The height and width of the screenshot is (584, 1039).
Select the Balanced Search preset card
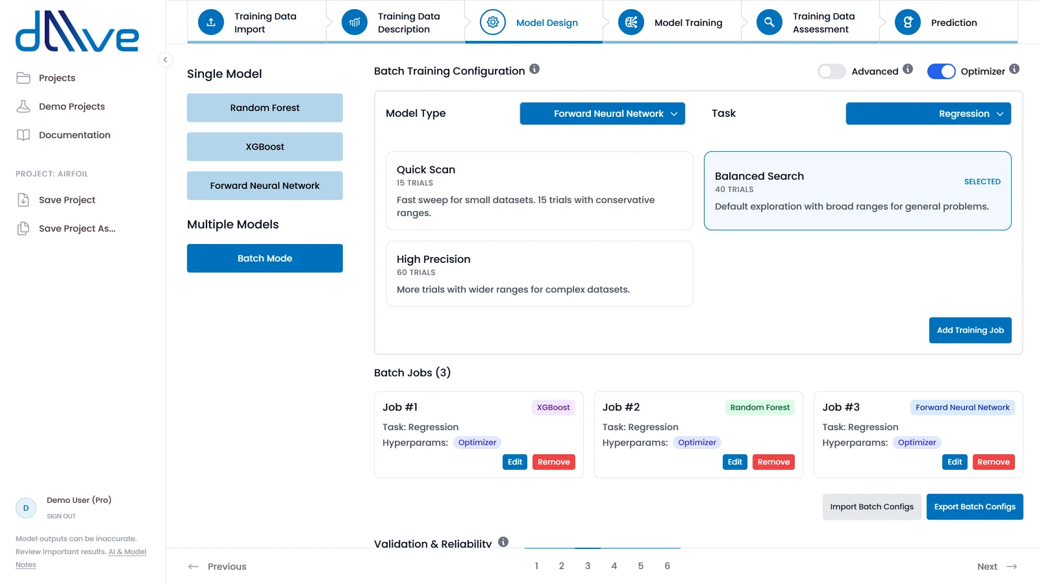858,191
